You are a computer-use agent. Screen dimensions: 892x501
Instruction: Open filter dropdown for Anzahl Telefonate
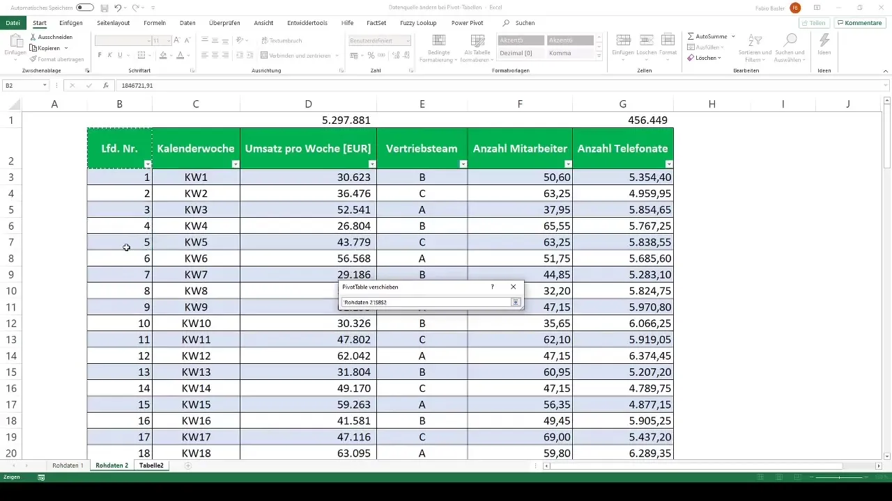(x=669, y=164)
